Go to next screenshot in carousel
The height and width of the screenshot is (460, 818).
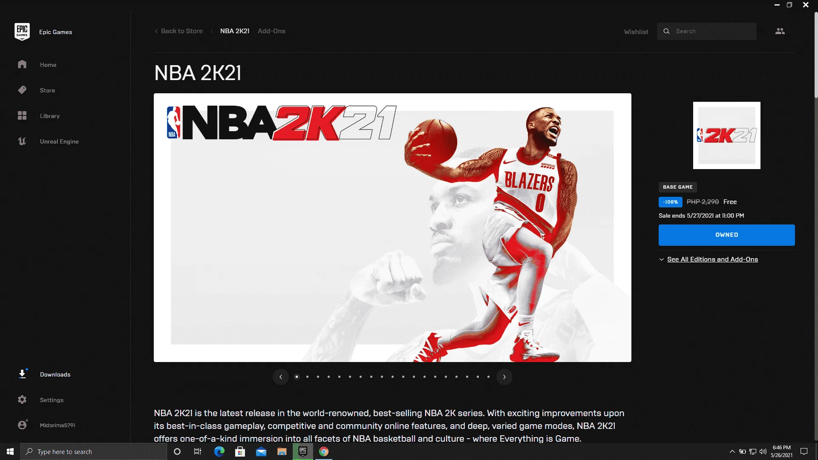point(504,377)
